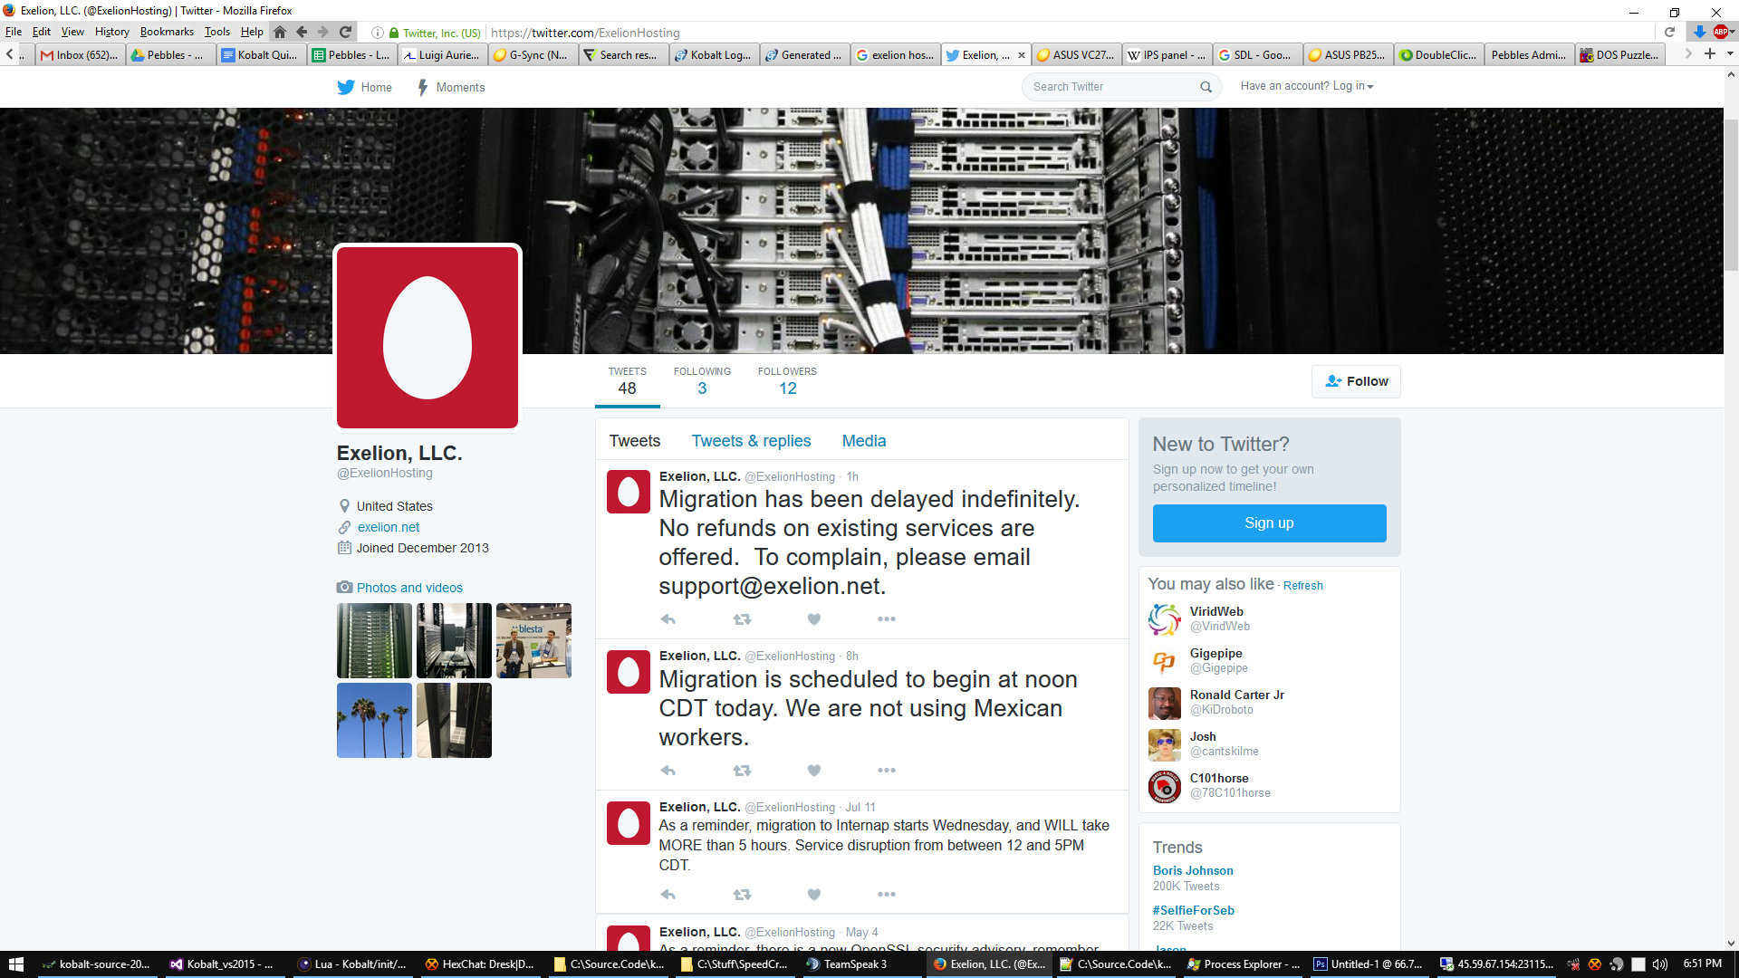The height and width of the screenshot is (978, 1739).
Task: Like the 'Migration has been delayed' tweet
Action: click(x=814, y=619)
